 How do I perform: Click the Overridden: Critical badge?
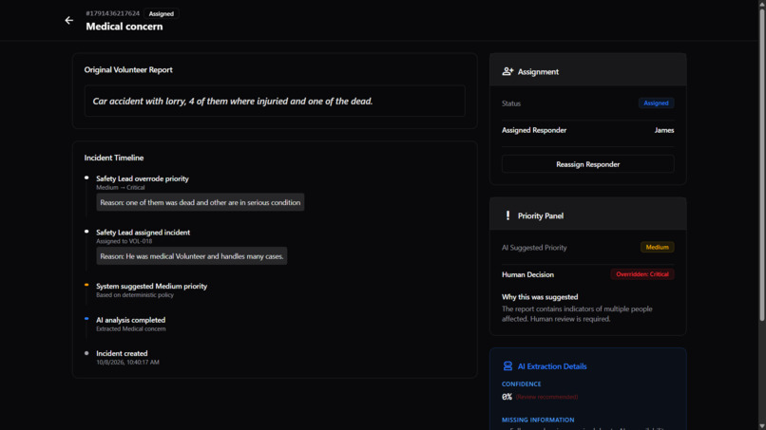(x=642, y=274)
